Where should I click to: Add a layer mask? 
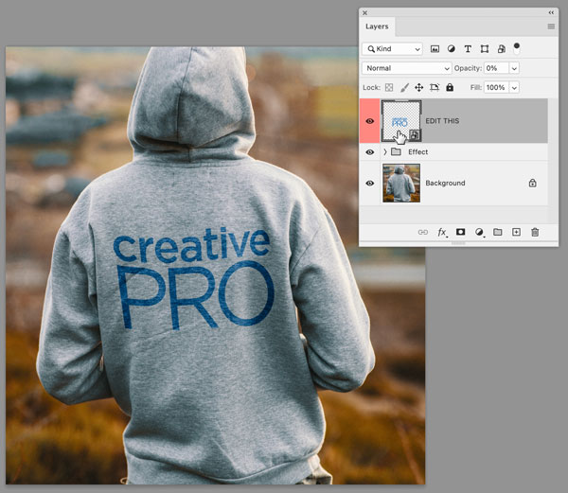(x=460, y=232)
